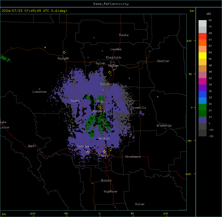Click the purple 10 dBZ legend swatch

[x=202, y=120]
